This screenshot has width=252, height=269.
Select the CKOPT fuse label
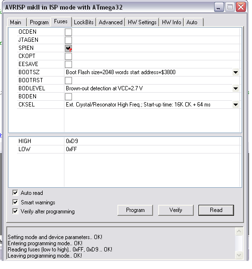27,56
